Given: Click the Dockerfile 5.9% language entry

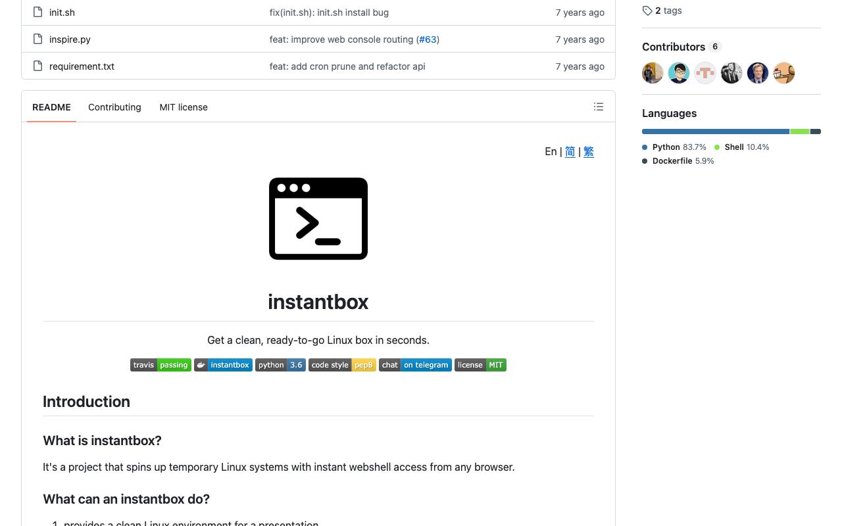Looking at the screenshot, I should (678, 161).
